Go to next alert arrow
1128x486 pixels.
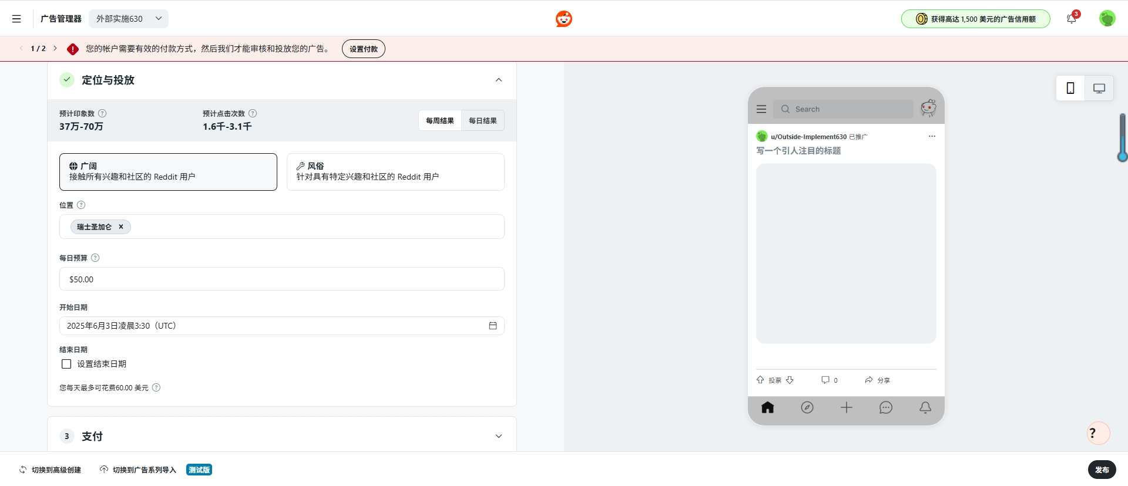click(x=55, y=49)
